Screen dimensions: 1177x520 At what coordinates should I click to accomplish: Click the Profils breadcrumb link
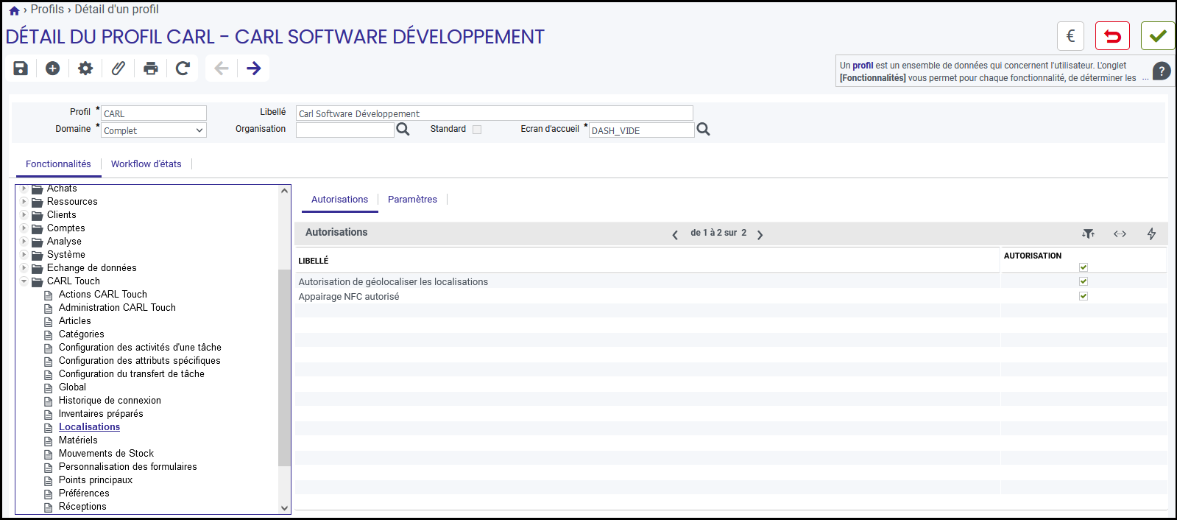[x=47, y=10]
